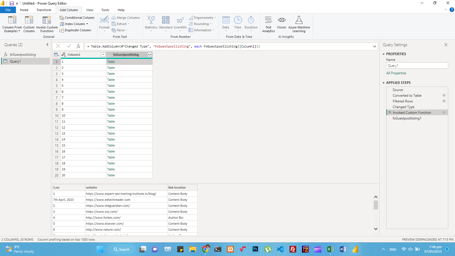455x256 pixels.
Task: Open the Duration column options
Action: point(251,23)
